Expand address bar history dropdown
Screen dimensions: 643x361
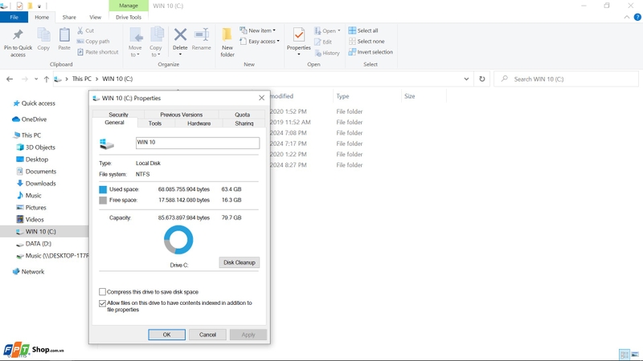point(466,79)
